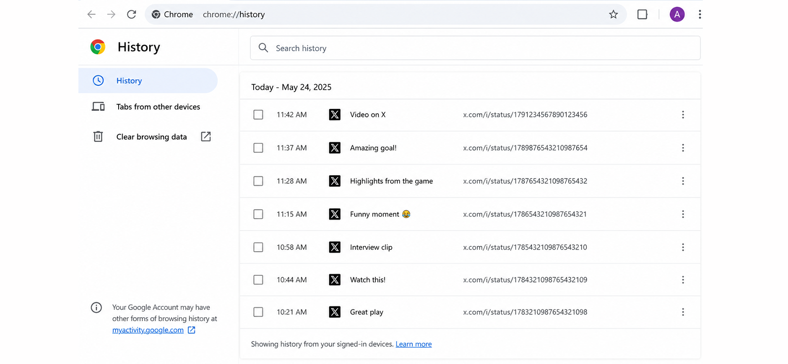Open the Watch this! history entry
Image resolution: width=788 pixels, height=364 pixels.
368,280
